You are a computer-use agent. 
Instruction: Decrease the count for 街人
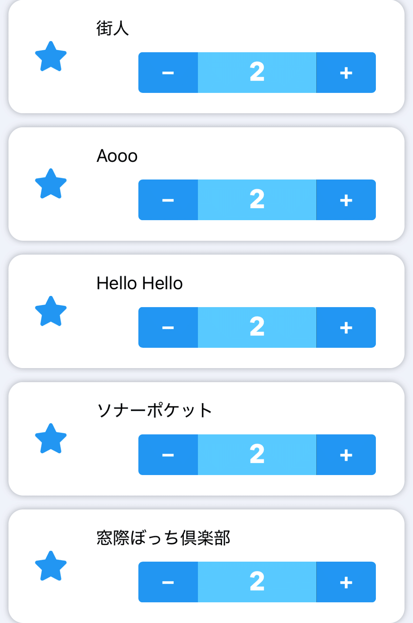coord(168,73)
